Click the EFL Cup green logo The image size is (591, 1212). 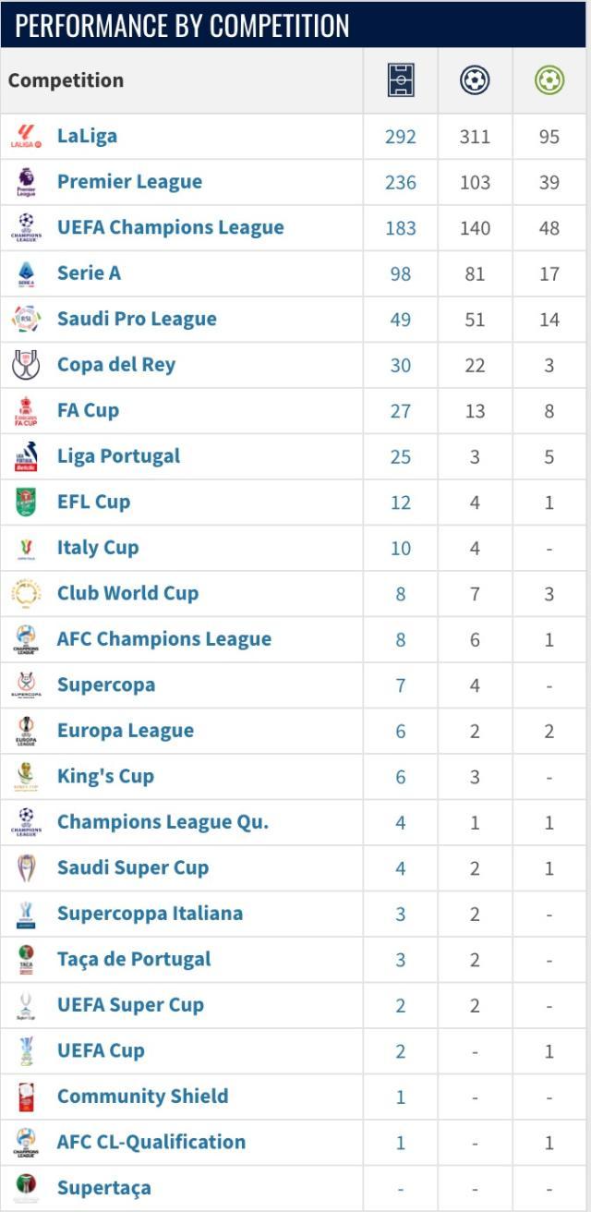click(26, 502)
